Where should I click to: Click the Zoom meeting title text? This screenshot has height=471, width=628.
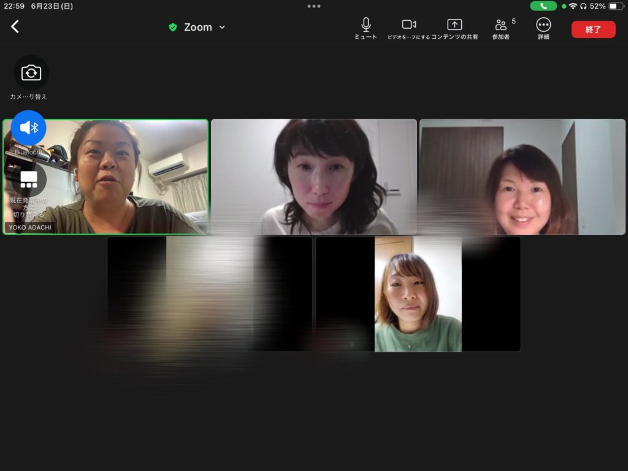click(x=198, y=28)
